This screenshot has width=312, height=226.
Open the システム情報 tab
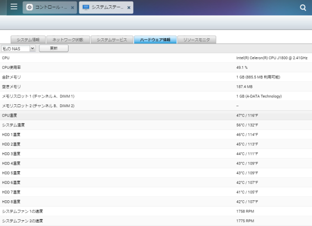click(x=28, y=40)
